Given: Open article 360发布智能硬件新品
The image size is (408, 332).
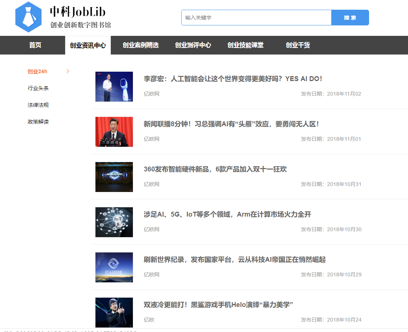Looking at the screenshot, I should coord(215,169).
